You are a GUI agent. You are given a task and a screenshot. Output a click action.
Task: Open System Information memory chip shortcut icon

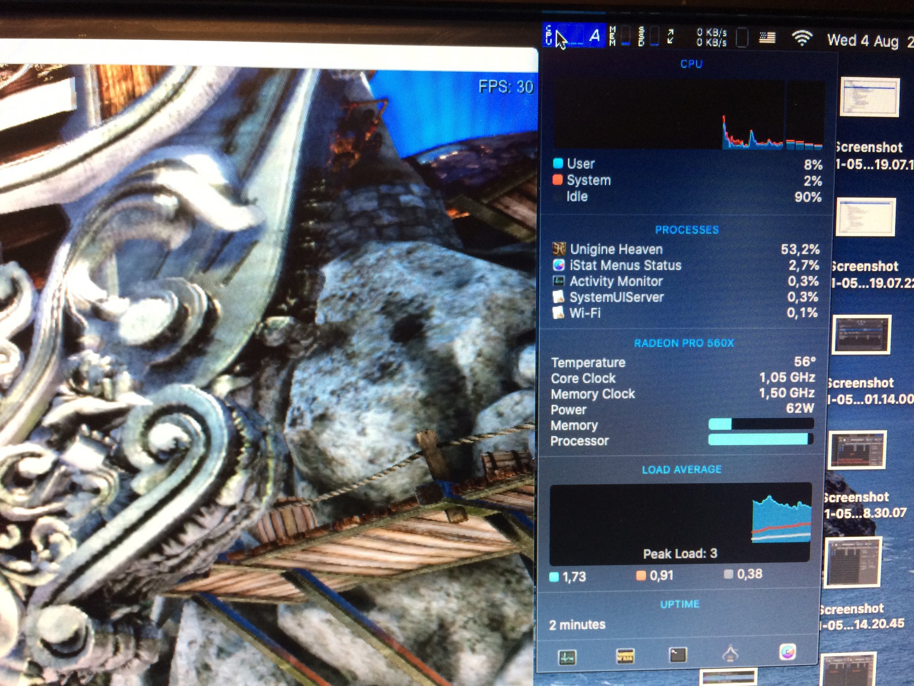[x=625, y=656]
